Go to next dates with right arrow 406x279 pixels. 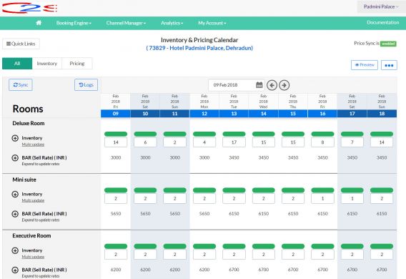[x=284, y=85]
